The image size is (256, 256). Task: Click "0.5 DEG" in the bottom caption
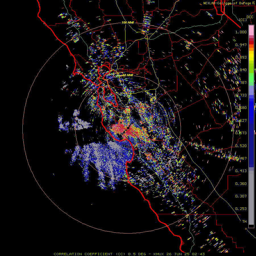[137, 254]
